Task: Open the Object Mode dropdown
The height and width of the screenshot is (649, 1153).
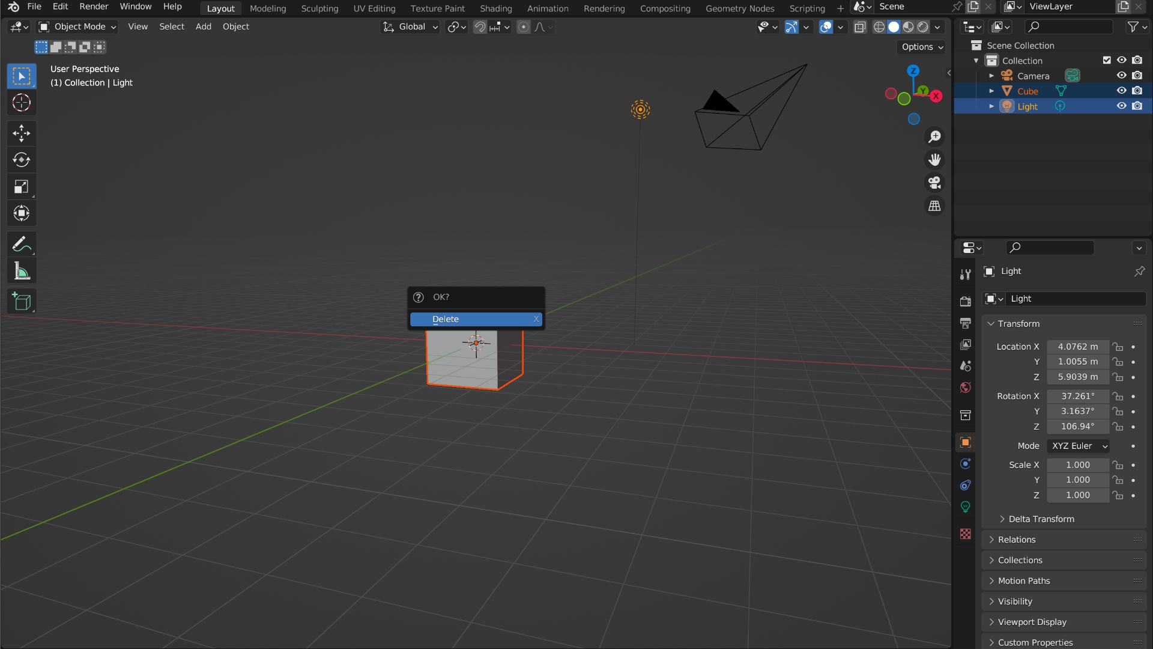Action: [x=77, y=26]
